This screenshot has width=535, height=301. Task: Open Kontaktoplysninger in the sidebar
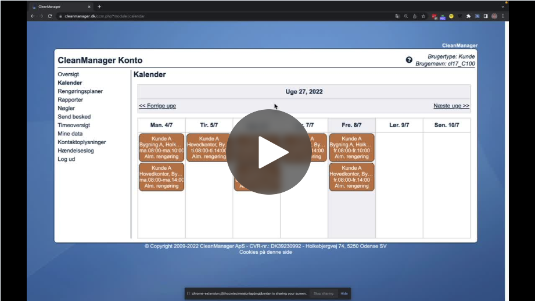pos(81,142)
